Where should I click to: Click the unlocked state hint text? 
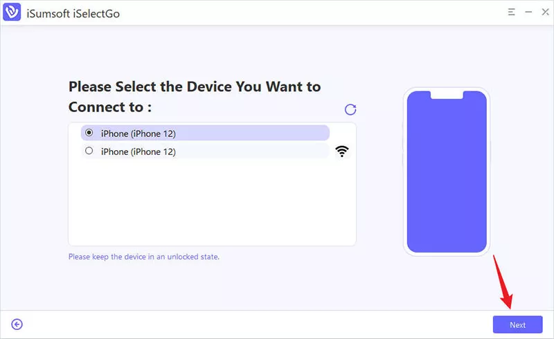(x=144, y=257)
